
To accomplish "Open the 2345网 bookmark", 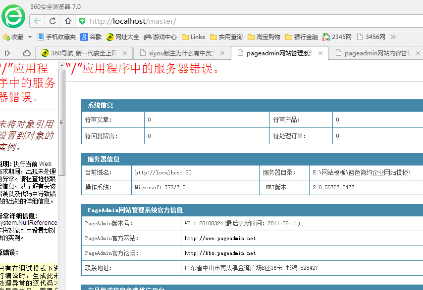I will [337, 37].
